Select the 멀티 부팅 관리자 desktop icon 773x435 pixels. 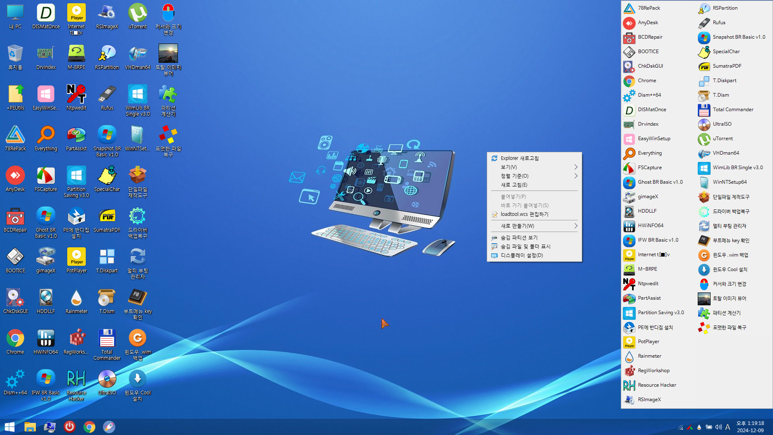[138, 263]
